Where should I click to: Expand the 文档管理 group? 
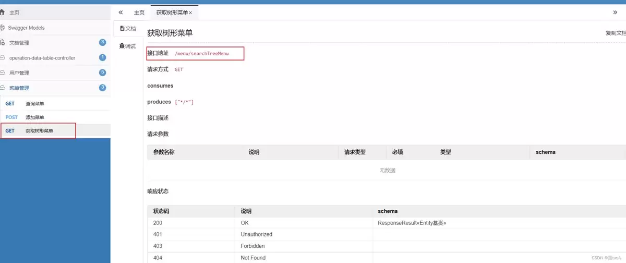(55, 43)
